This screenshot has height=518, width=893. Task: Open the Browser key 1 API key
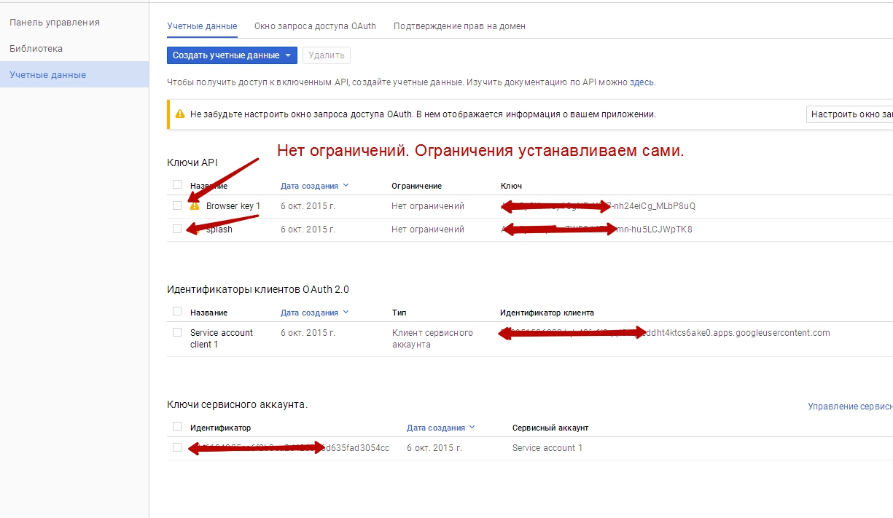(x=233, y=206)
